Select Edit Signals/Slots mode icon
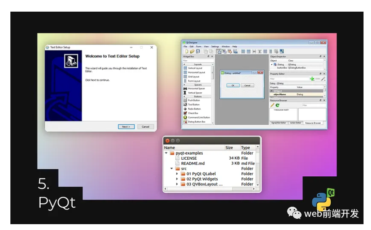Screen dimensions: 371x230 224,51
